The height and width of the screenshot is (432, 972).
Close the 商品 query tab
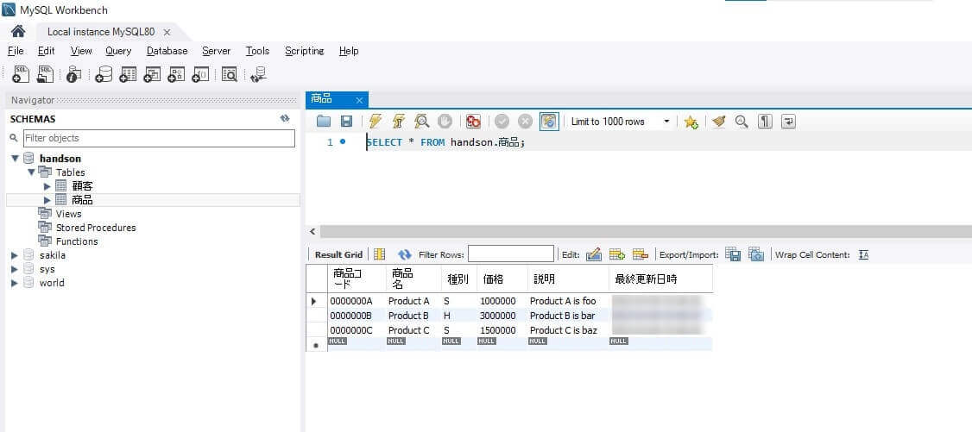359,100
